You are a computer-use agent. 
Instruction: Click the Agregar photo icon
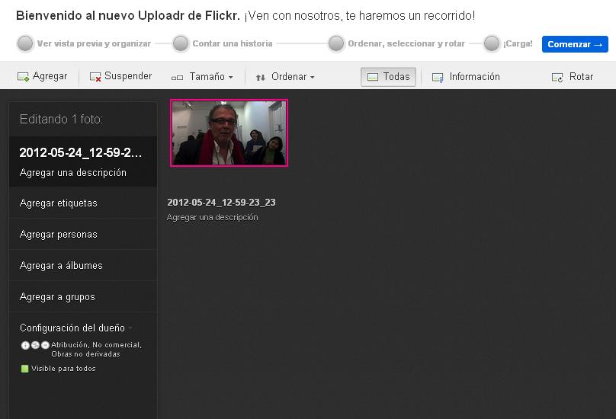[23, 77]
